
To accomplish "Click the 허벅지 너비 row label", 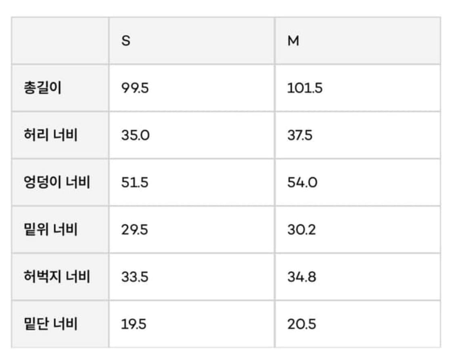I will [56, 277].
